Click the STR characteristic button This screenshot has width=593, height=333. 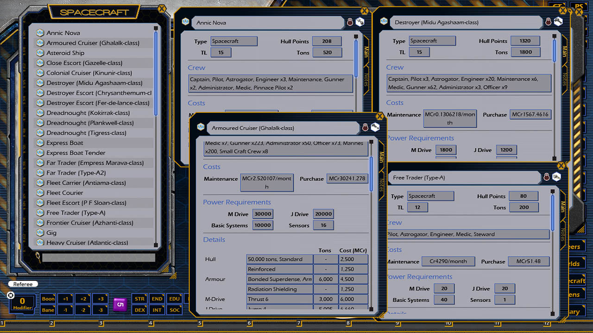(x=139, y=299)
